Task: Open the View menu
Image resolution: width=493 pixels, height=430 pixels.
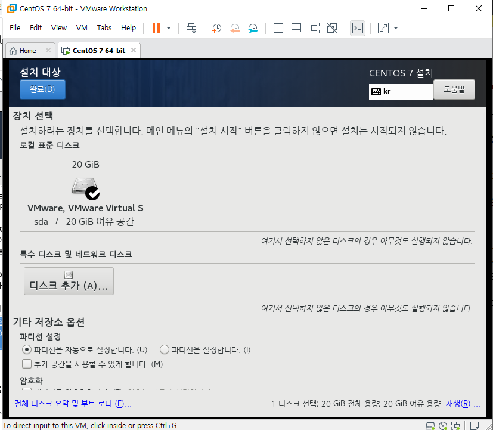Action: click(59, 27)
